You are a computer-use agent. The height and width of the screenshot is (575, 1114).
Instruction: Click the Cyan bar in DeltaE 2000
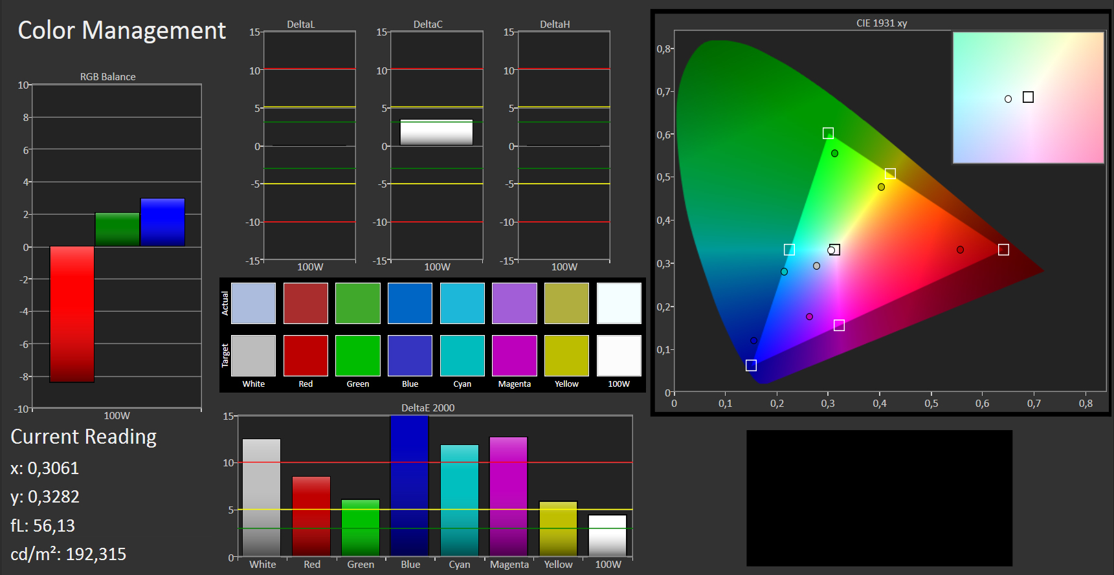(460, 501)
